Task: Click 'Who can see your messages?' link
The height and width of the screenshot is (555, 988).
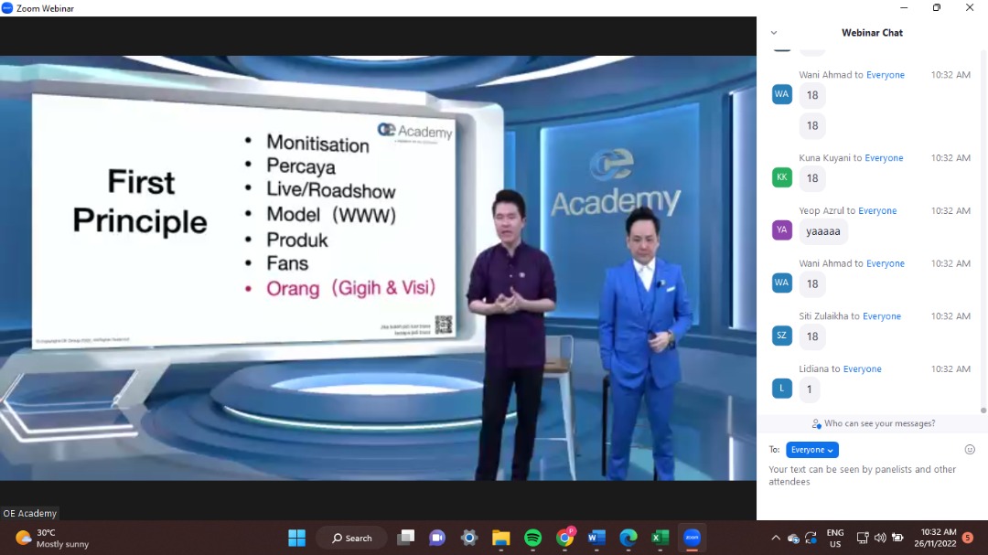Action: [x=873, y=423]
